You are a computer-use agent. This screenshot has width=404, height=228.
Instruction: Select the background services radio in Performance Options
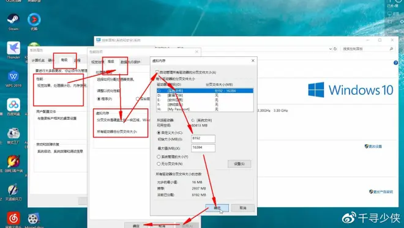tap(138, 99)
